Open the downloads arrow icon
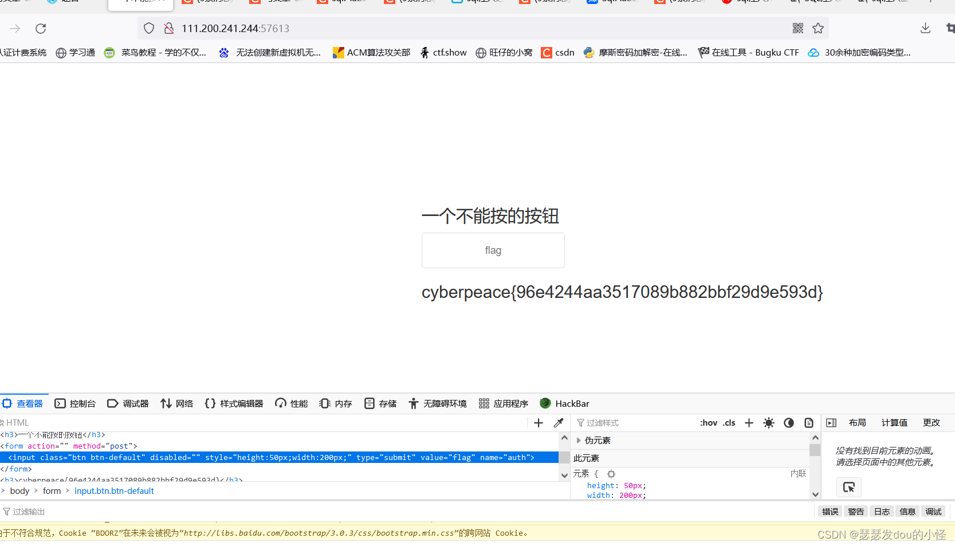Screen dimensions: 955x546 pyautogui.click(x=925, y=28)
